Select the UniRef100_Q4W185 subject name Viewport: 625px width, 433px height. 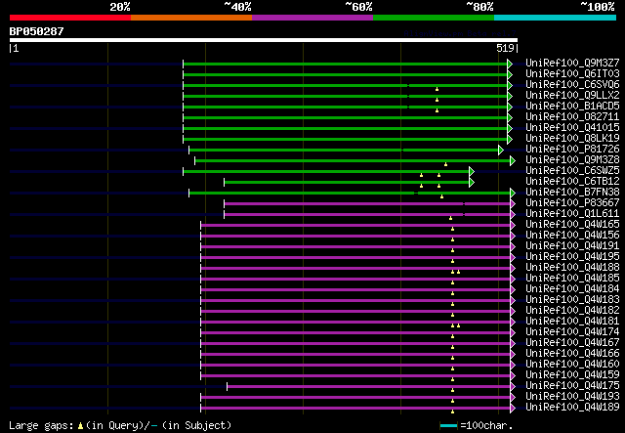572,279
